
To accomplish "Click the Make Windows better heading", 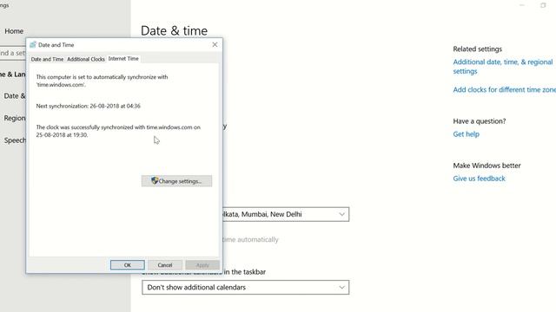I will [486, 166].
